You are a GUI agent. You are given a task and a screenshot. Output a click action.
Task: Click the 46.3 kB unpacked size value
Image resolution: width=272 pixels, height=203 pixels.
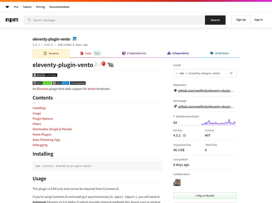pos(179,150)
